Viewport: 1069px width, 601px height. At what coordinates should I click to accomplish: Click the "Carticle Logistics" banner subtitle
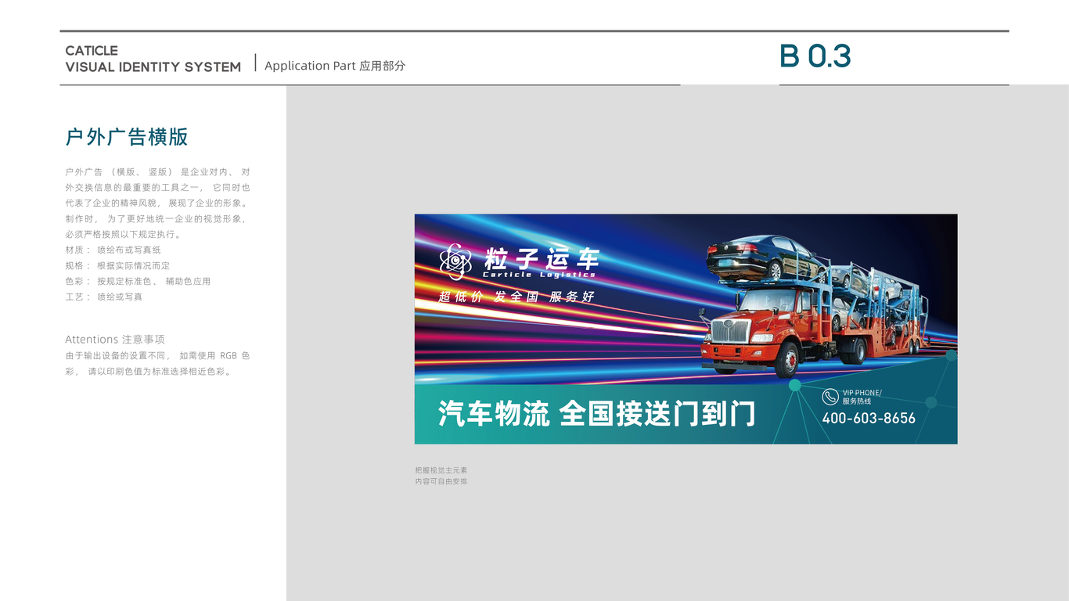tap(539, 275)
